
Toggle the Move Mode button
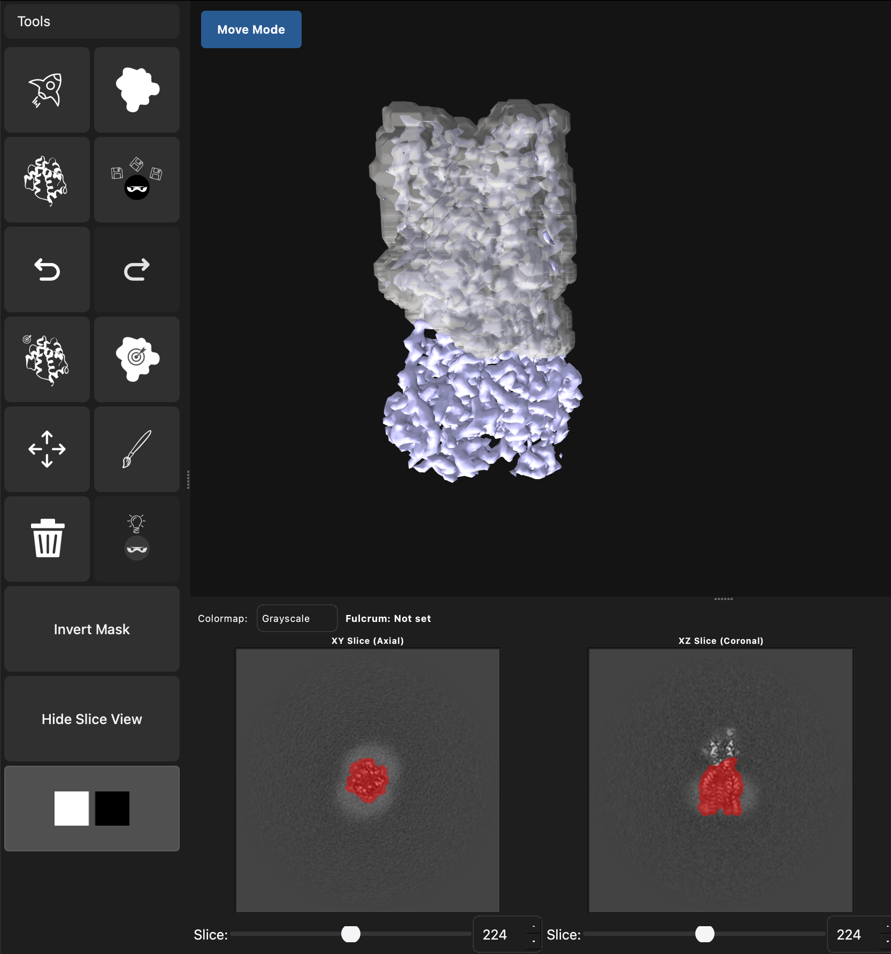[x=251, y=29]
